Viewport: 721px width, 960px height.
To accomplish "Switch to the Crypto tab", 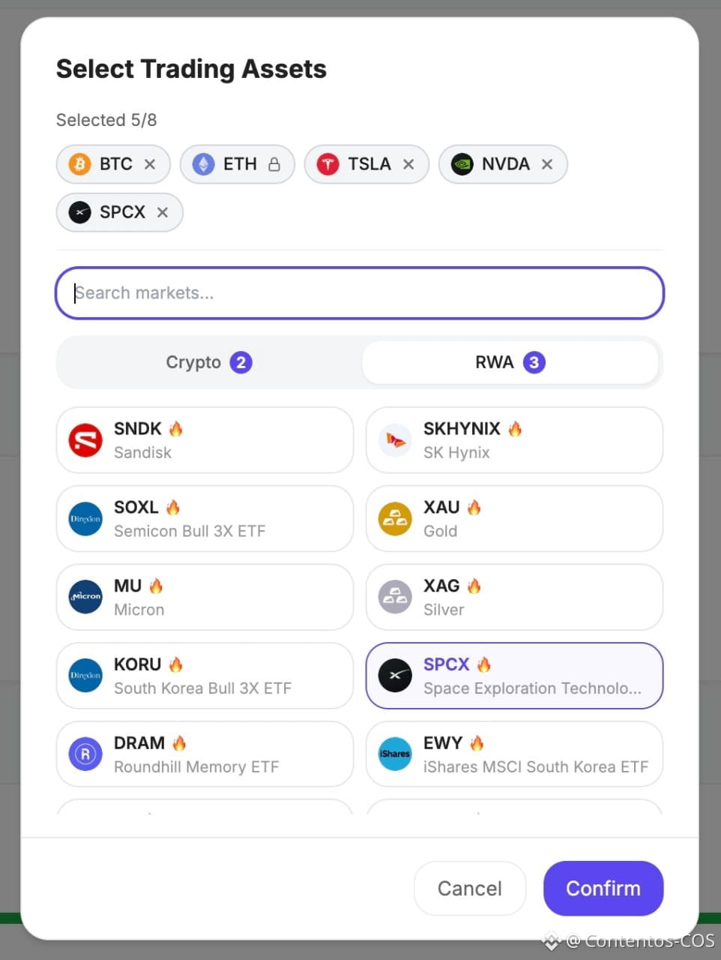I will [x=209, y=362].
